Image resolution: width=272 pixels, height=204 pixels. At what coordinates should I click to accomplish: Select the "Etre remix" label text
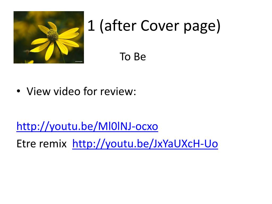pyautogui.click(x=42, y=144)
